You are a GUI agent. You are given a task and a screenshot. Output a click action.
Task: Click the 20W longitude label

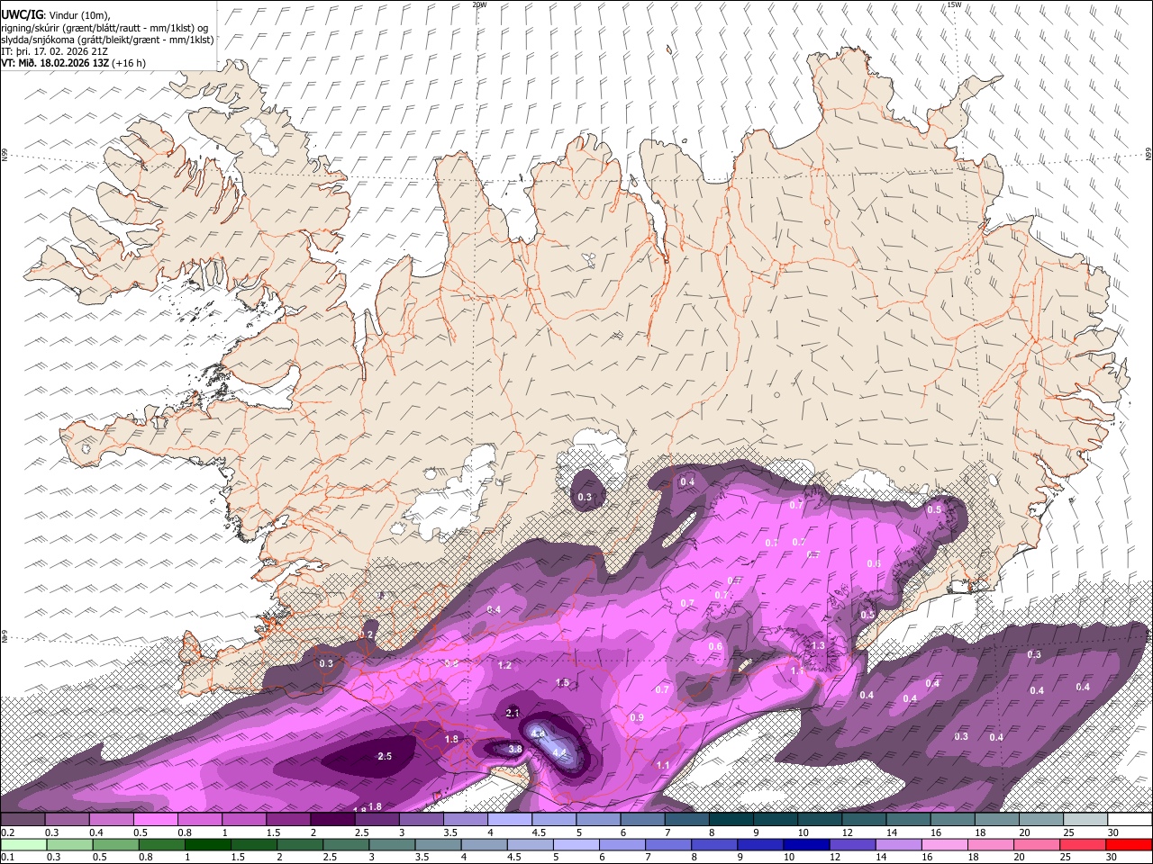(x=479, y=4)
